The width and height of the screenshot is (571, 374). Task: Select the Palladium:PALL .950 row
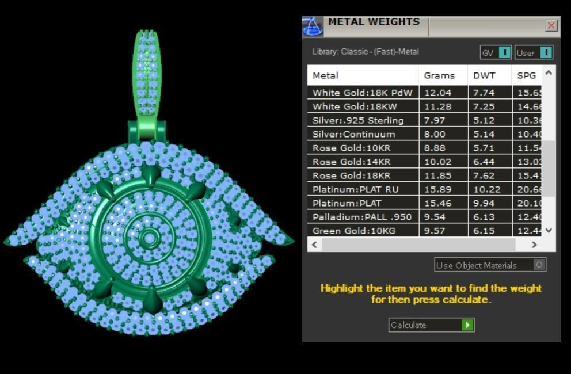coord(425,217)
